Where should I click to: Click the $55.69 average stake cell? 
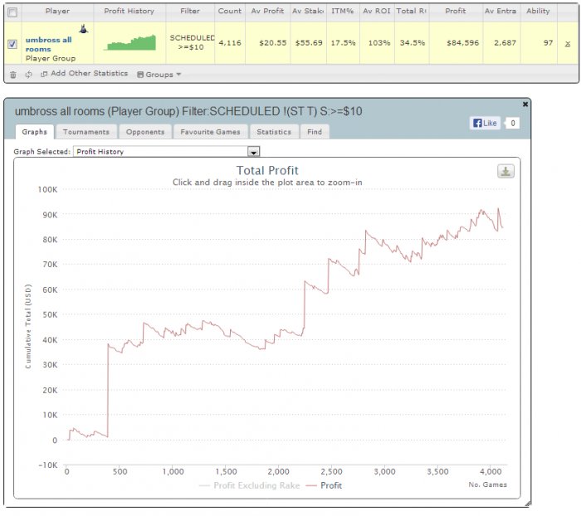(x=309, y=43)
